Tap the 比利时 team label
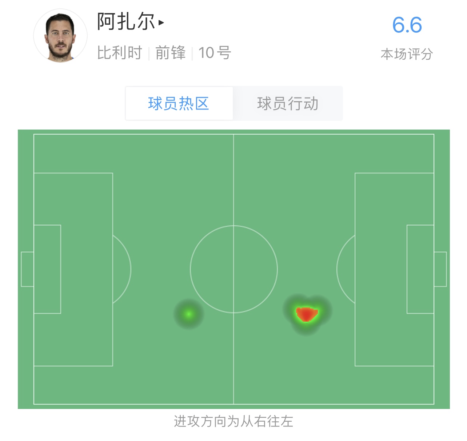Screen dimensions: 467x441 (x=120, y=53)
